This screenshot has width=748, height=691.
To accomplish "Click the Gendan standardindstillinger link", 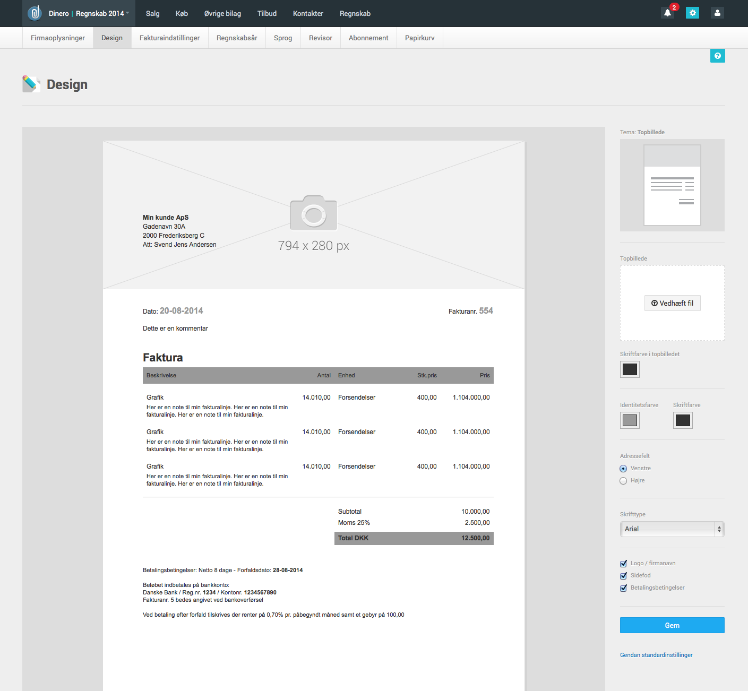I will tap(656, 655).
